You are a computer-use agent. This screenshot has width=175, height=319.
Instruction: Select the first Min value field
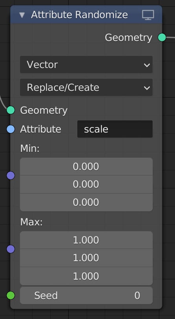(x=86, y=167)
